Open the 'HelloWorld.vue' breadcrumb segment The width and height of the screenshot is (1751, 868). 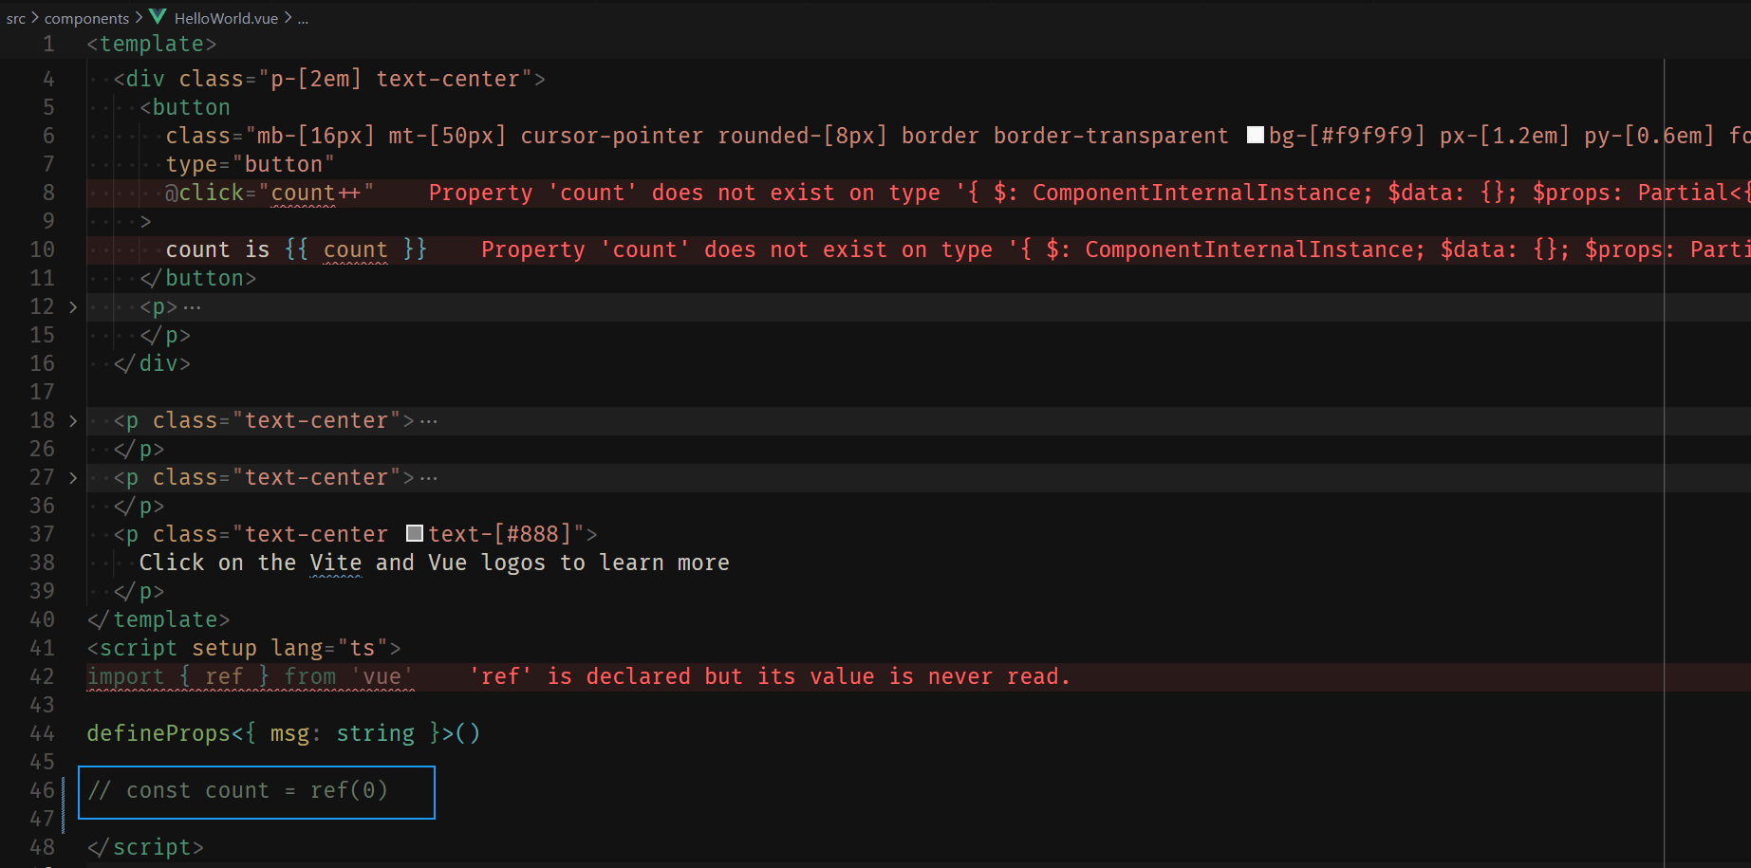tap(226, 18)
